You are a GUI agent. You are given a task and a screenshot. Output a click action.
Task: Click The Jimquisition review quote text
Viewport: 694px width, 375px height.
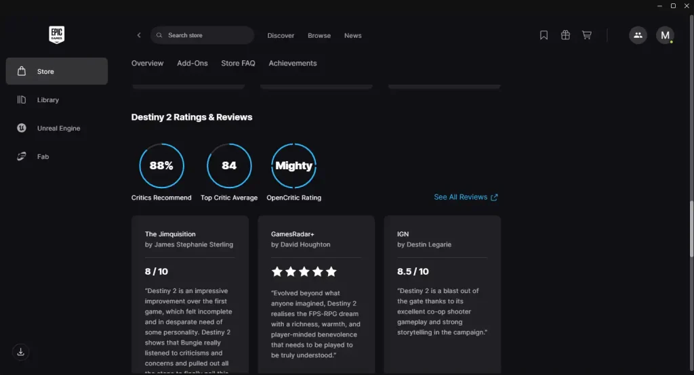(x=188, y=330)
